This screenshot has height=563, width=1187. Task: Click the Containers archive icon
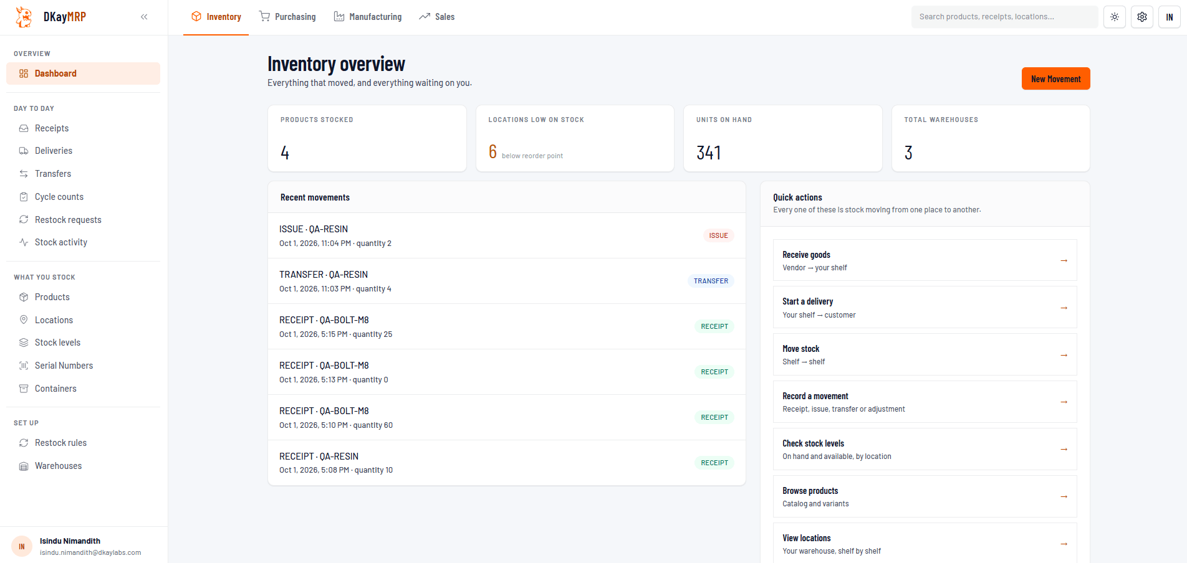coord(24,389)
